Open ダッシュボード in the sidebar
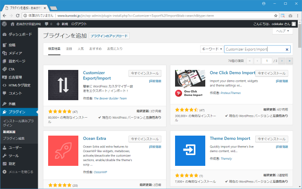This screenshot has width=302, height=189. [20, 34]
